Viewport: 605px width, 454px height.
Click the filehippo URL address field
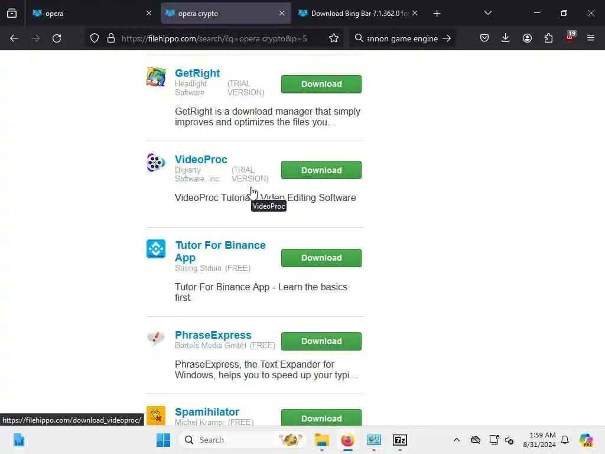coord(214,38)
